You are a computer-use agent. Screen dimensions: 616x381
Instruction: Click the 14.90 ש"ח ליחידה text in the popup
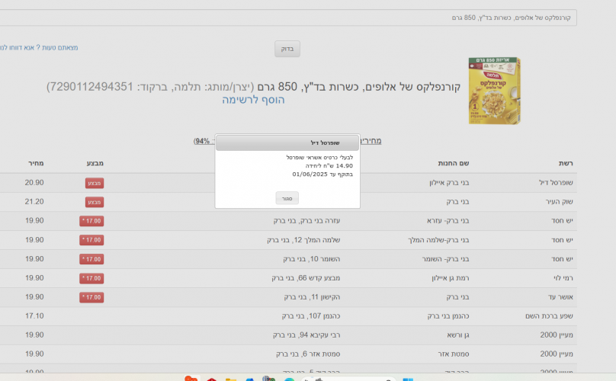point(329,166)
